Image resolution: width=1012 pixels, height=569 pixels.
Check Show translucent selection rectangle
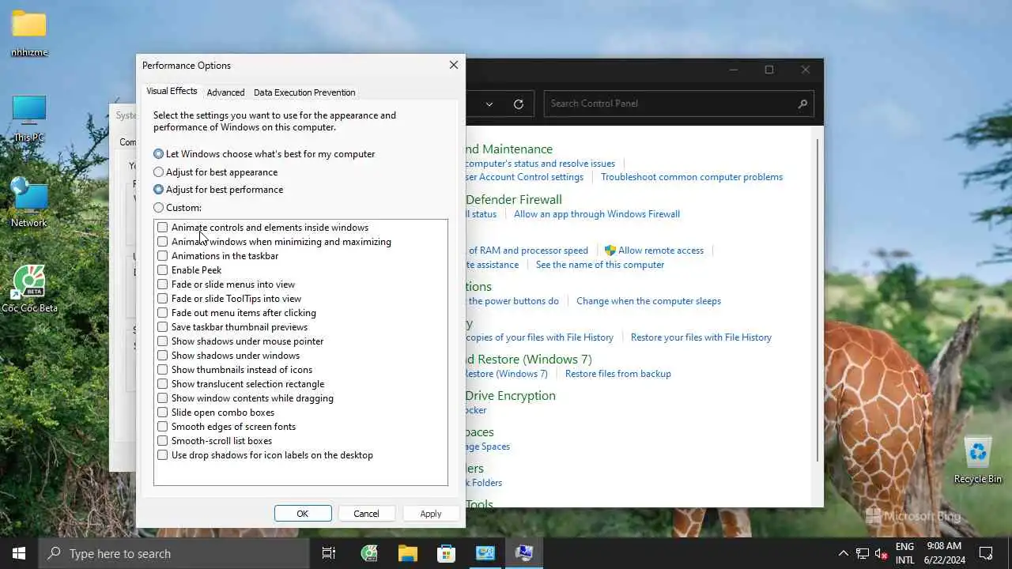click(162, 384)
